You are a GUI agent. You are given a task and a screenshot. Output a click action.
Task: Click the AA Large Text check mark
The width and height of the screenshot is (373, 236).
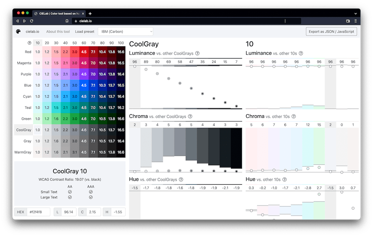[70, 198]
